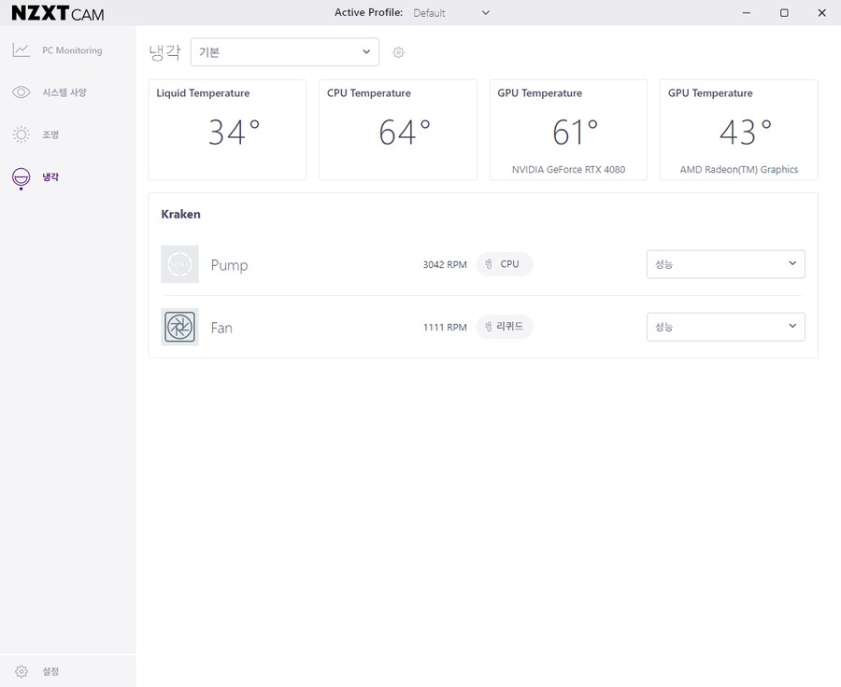Click the 3042 RPM pump speed value

point(445,265)
